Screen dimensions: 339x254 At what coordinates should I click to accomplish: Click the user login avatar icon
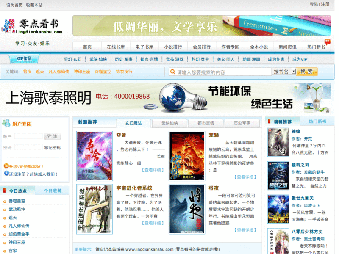[6, 123]
